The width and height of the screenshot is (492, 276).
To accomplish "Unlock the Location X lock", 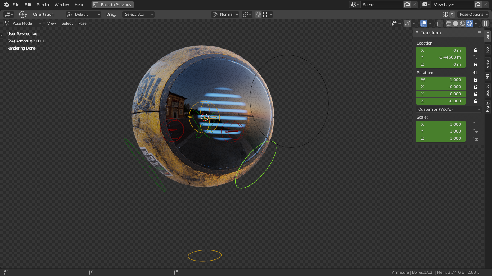I will 475,50.
